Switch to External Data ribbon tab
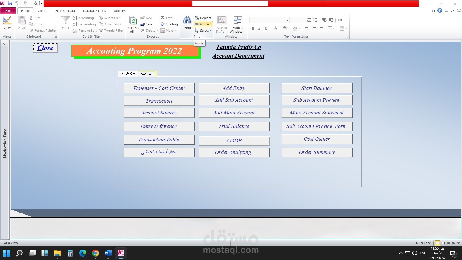462x260 pixels. [65, 11]
